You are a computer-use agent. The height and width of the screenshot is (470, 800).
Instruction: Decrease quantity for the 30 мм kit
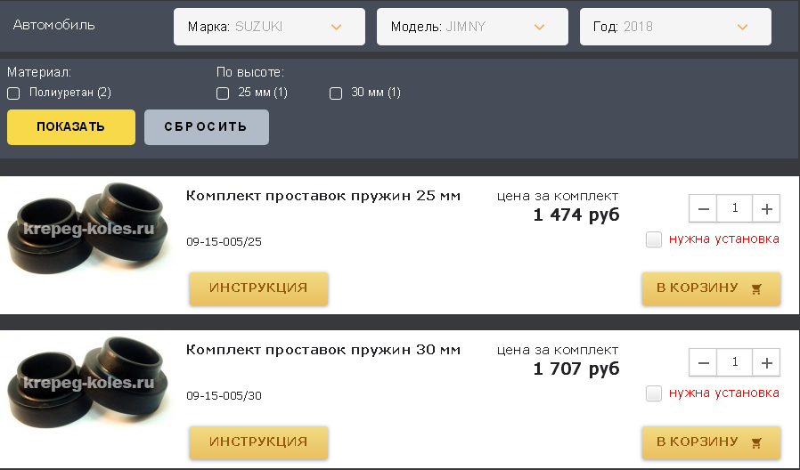703,363
